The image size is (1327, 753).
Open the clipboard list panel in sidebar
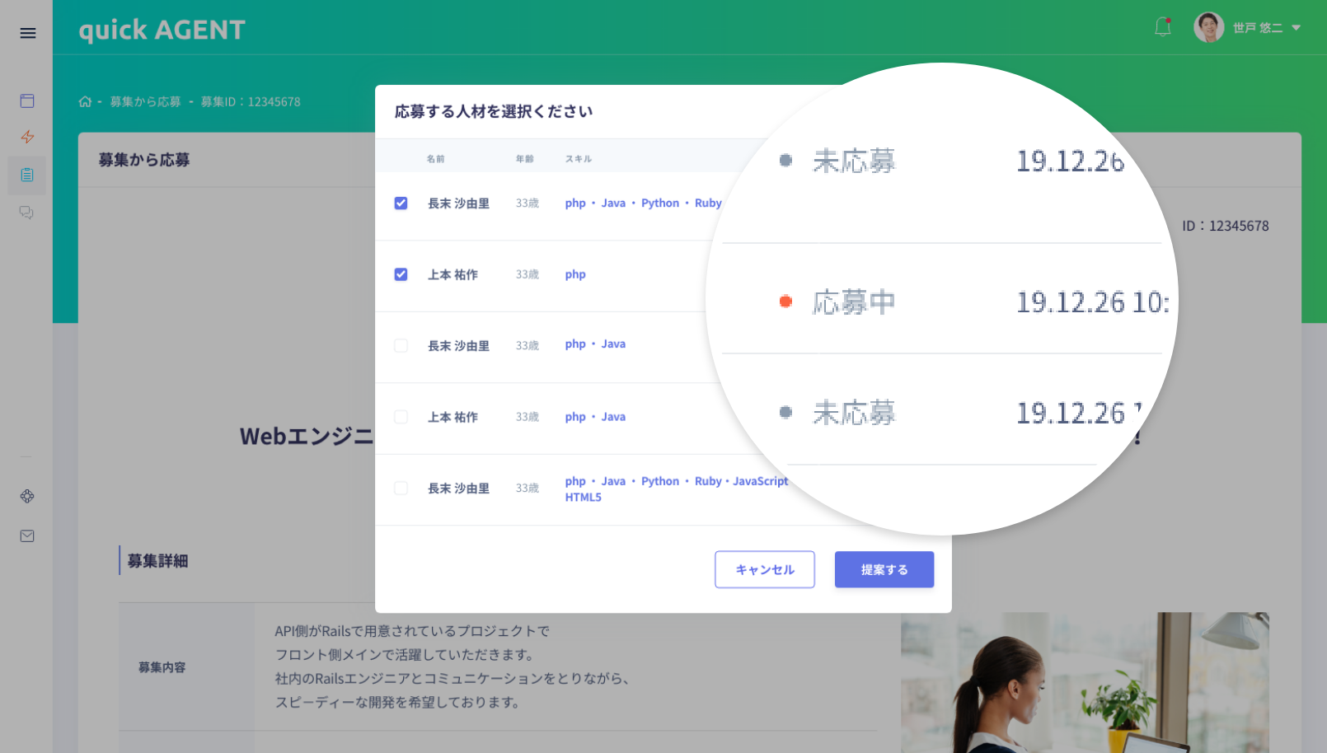coord(27,175)
